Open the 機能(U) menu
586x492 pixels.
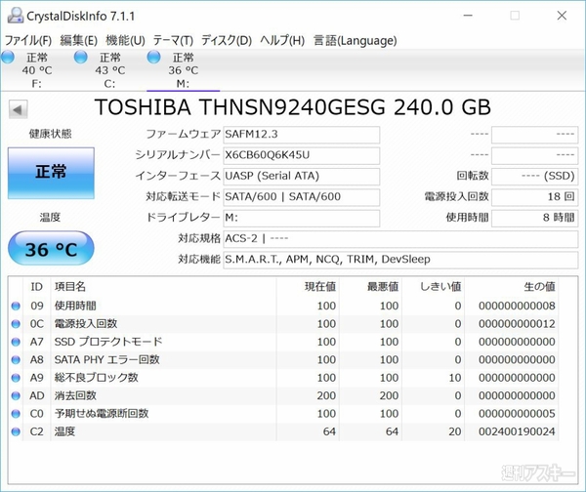(125, 40)
